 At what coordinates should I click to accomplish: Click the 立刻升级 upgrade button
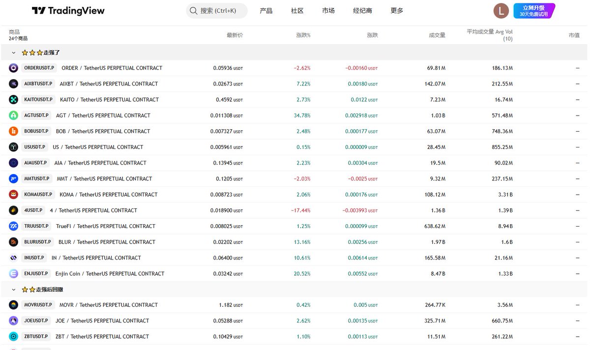[x=534, y=11]
